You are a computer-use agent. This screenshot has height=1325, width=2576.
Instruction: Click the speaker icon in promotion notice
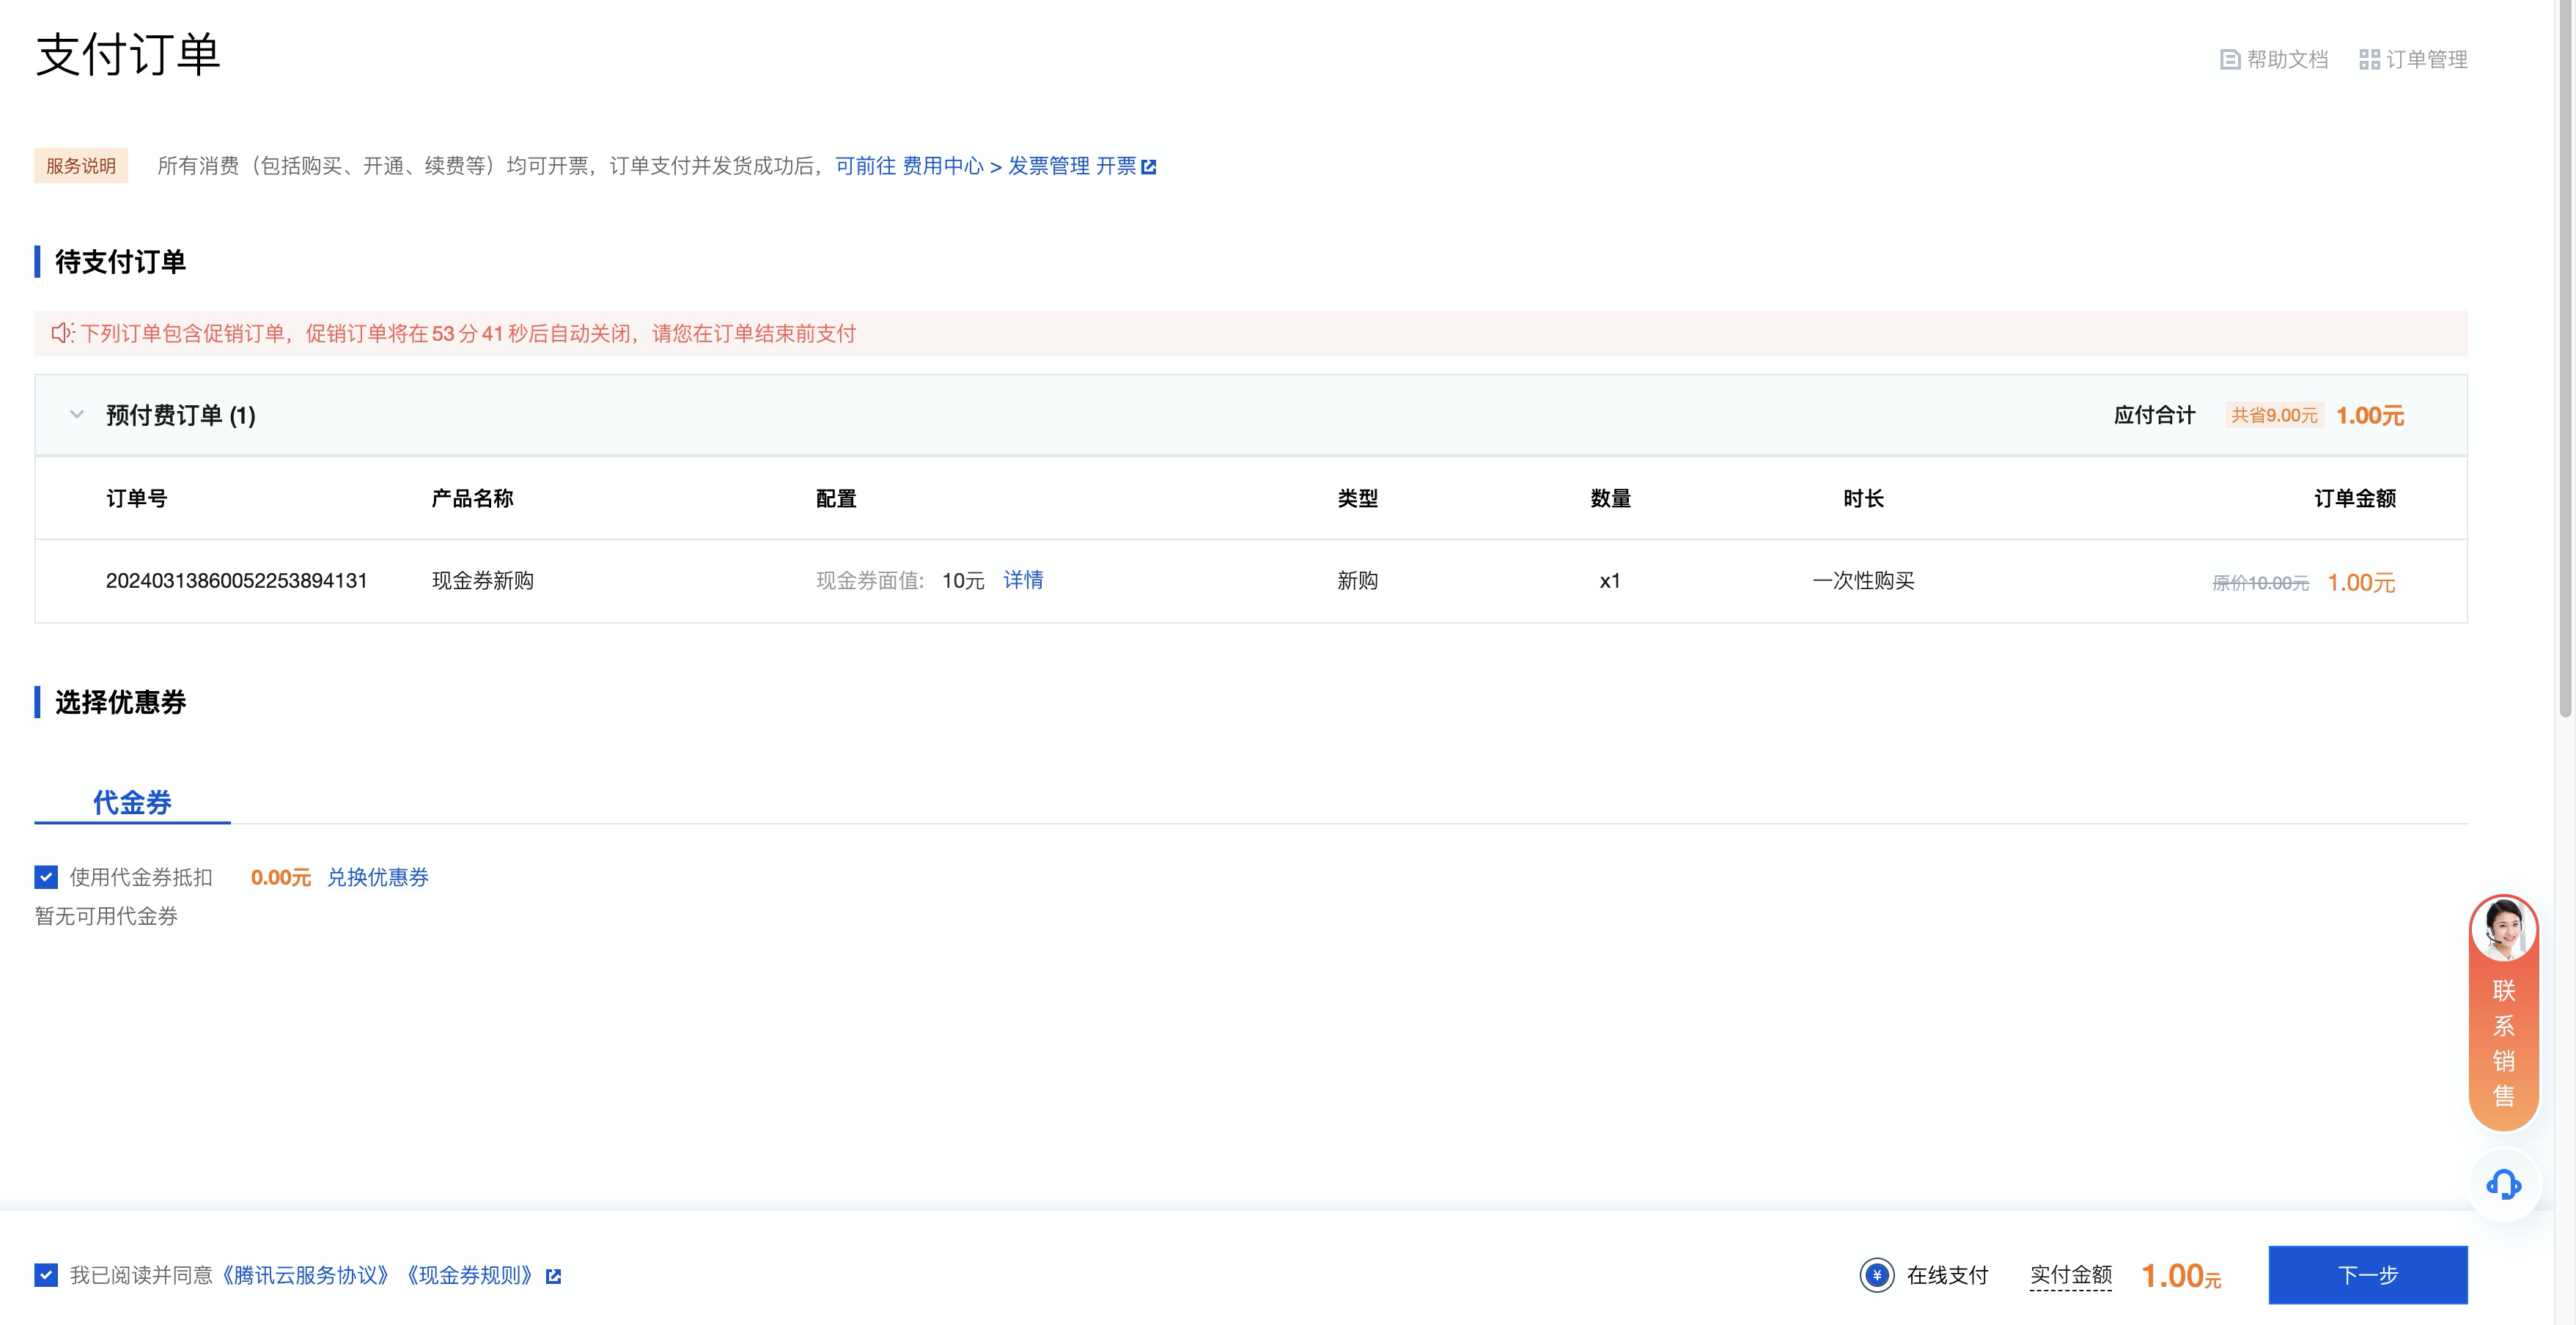[62, 333]
